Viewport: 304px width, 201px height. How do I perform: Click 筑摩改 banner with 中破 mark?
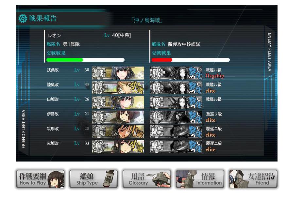pos(118,132)
